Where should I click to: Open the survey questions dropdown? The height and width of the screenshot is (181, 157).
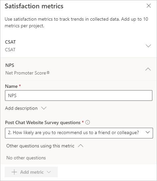[79, 133]
